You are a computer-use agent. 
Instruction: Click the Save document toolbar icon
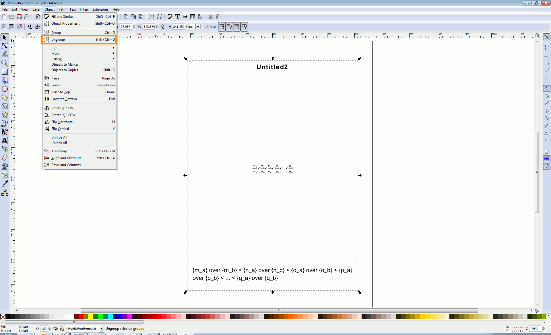(x=19, y=17)
